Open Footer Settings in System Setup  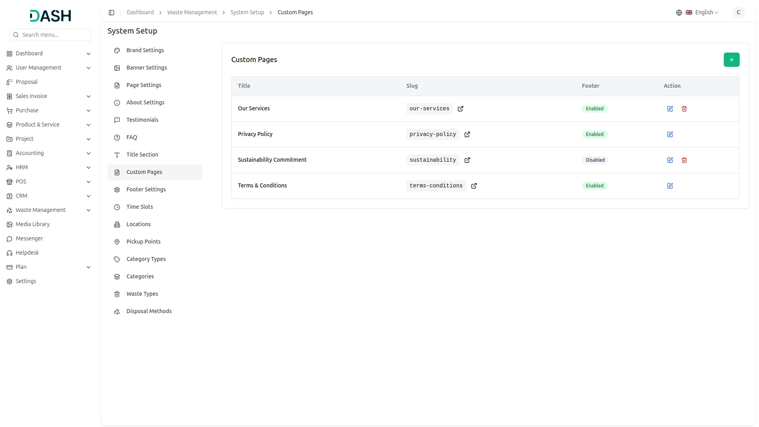coord(146,189)
